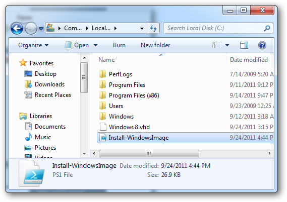Click the Install-WindowsImage PowerShell file icon
Viewport: 287px width, 202px height.
pos(103,138)
